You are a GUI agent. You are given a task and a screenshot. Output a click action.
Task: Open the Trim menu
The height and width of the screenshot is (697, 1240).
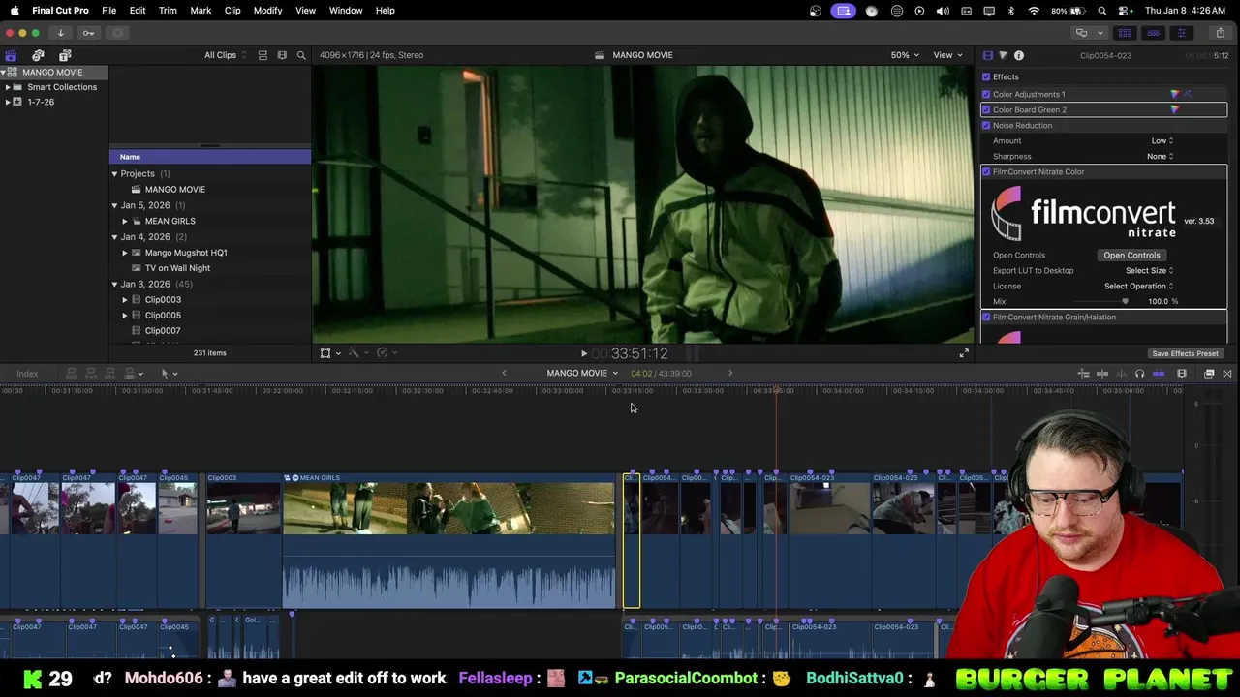coord(168,11)
